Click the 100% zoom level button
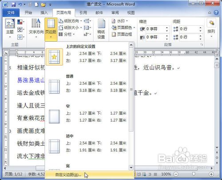 (166, 174)
